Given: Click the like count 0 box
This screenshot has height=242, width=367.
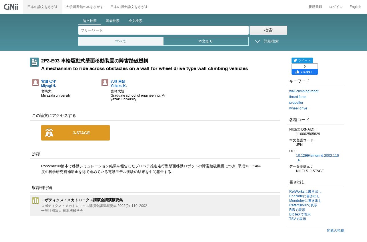Looking at the screenshot, I should tap(305, 66).
